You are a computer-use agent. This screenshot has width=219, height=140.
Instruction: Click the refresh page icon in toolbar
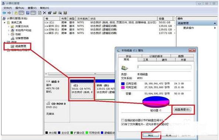40,13
